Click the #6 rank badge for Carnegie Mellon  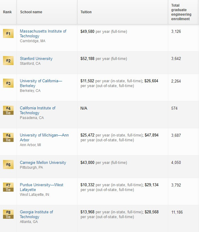pos(8,165)
